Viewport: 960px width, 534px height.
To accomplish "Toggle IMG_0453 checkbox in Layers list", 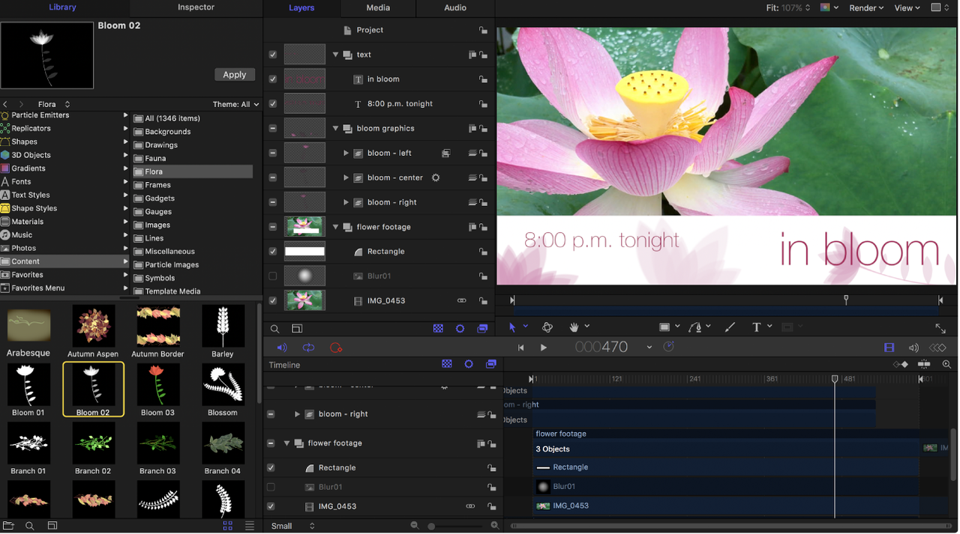I will (273, 301).
